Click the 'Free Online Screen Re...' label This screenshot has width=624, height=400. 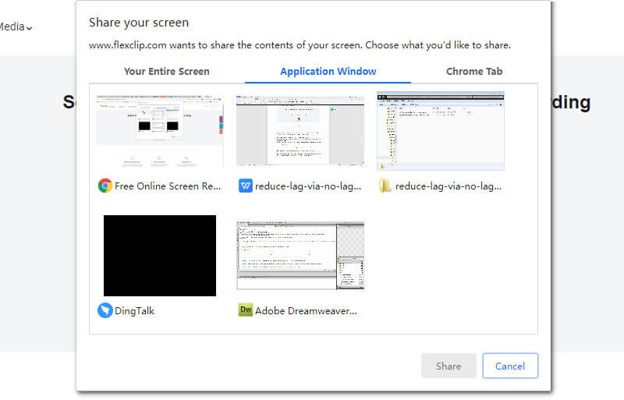[x=168, y=186]
